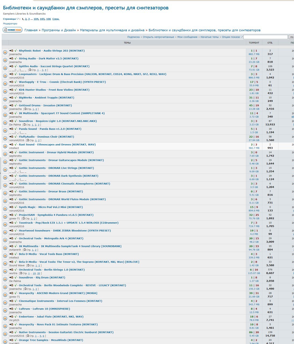294x344 pixels.
Task: Go to page 106 in the top pagination
Action: click(48, 19)
